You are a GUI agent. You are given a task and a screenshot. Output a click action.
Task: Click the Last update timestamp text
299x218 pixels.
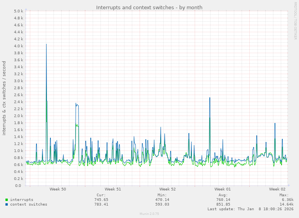(x=251, y=209)
